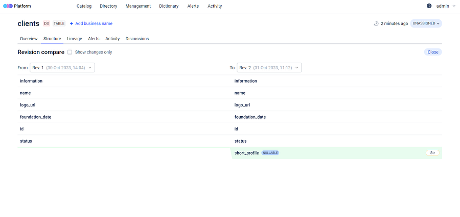Click the info icon next to admin
This screenshot has height=217, width=460.
pyautogui.click(x=429, y=6)
